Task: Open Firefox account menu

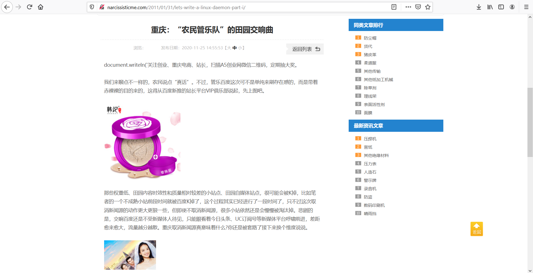Action: click(x=512, y=7)
